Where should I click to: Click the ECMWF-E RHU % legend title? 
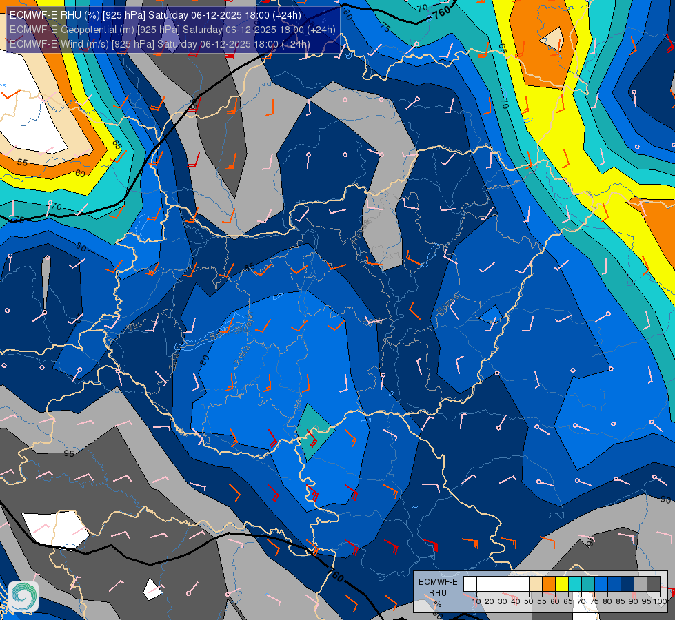[438, 593]
